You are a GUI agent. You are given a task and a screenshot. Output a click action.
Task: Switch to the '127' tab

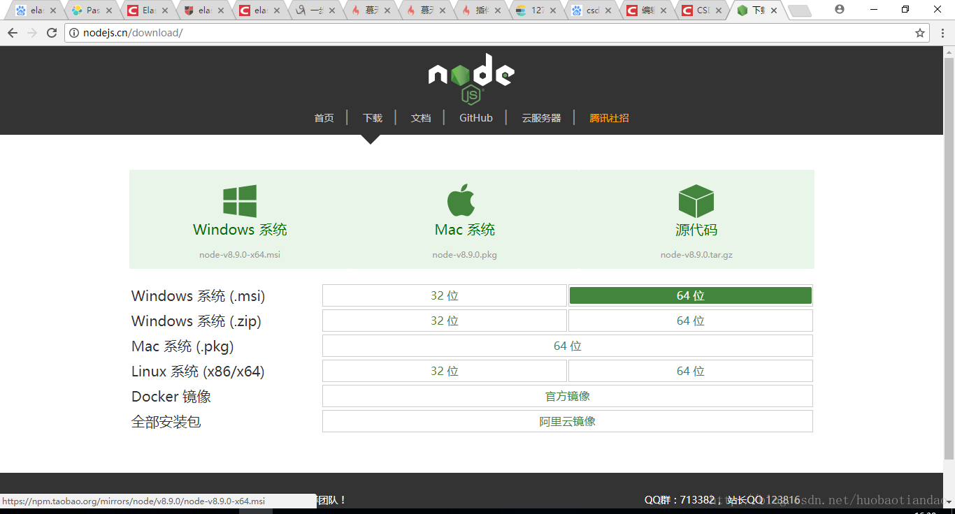[535, 10]
